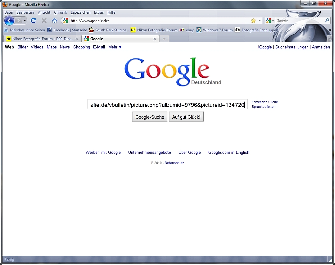Click the Firefox icon in title bar
335x265 pixels.
click(5, 4)
